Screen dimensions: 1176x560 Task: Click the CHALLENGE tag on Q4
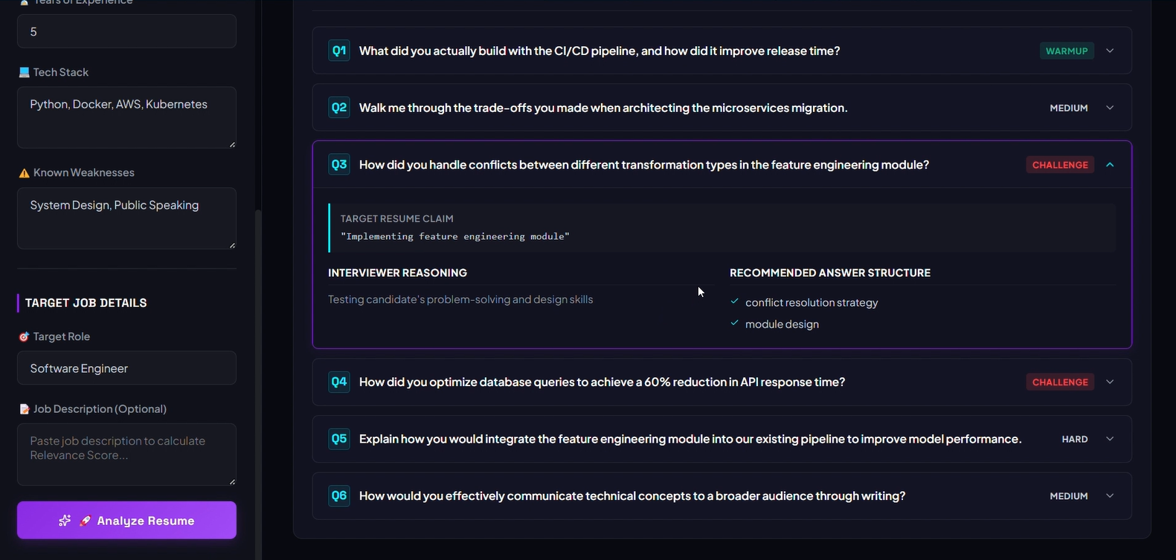1060,382
